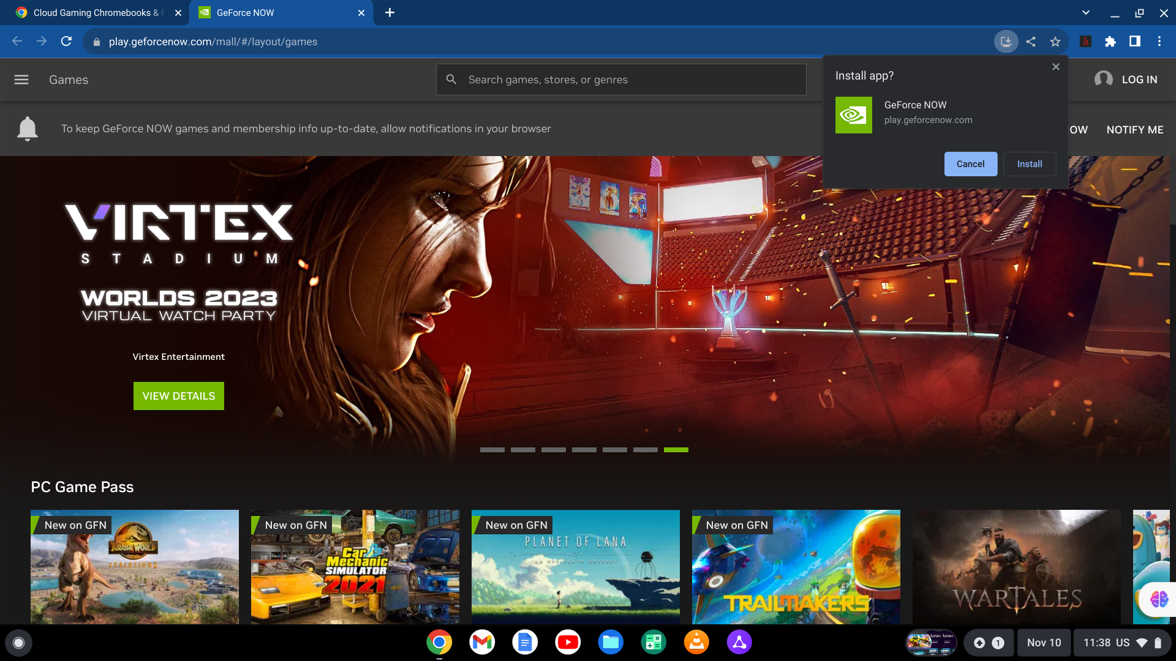The width and height of the screenshot is (1176, 661).
Task: Open the GeForce NOW hamburger menu
Action: (21, 80)
